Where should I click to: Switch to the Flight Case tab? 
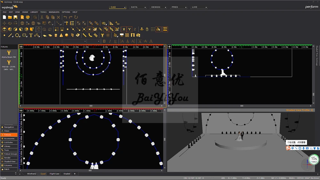click(x=54, y=174)
